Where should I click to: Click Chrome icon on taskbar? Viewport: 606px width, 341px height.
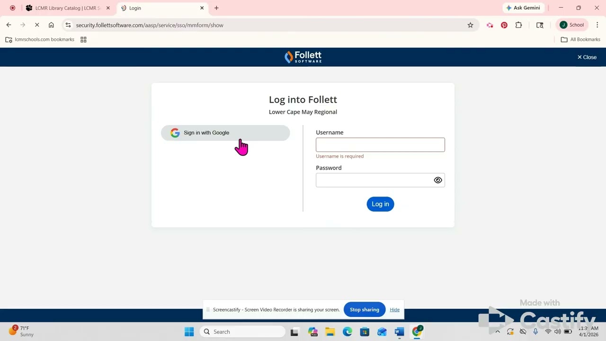pos(417,332)
